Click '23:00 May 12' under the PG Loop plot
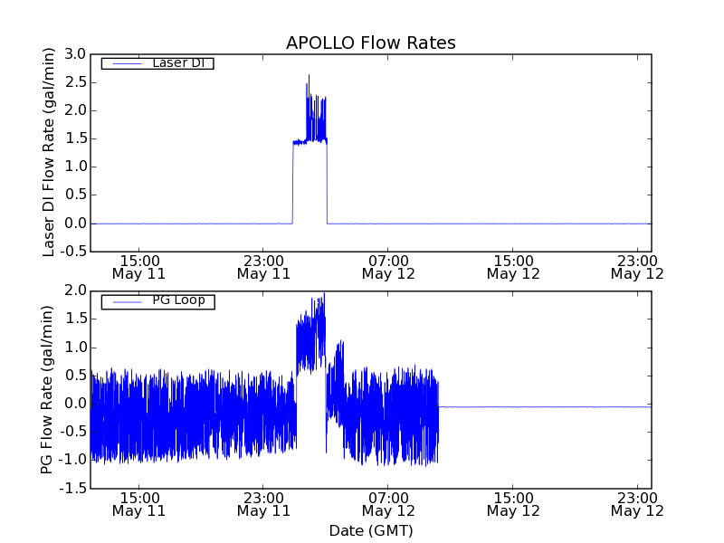Screen dimensions: 724x543 click(637, 505)
